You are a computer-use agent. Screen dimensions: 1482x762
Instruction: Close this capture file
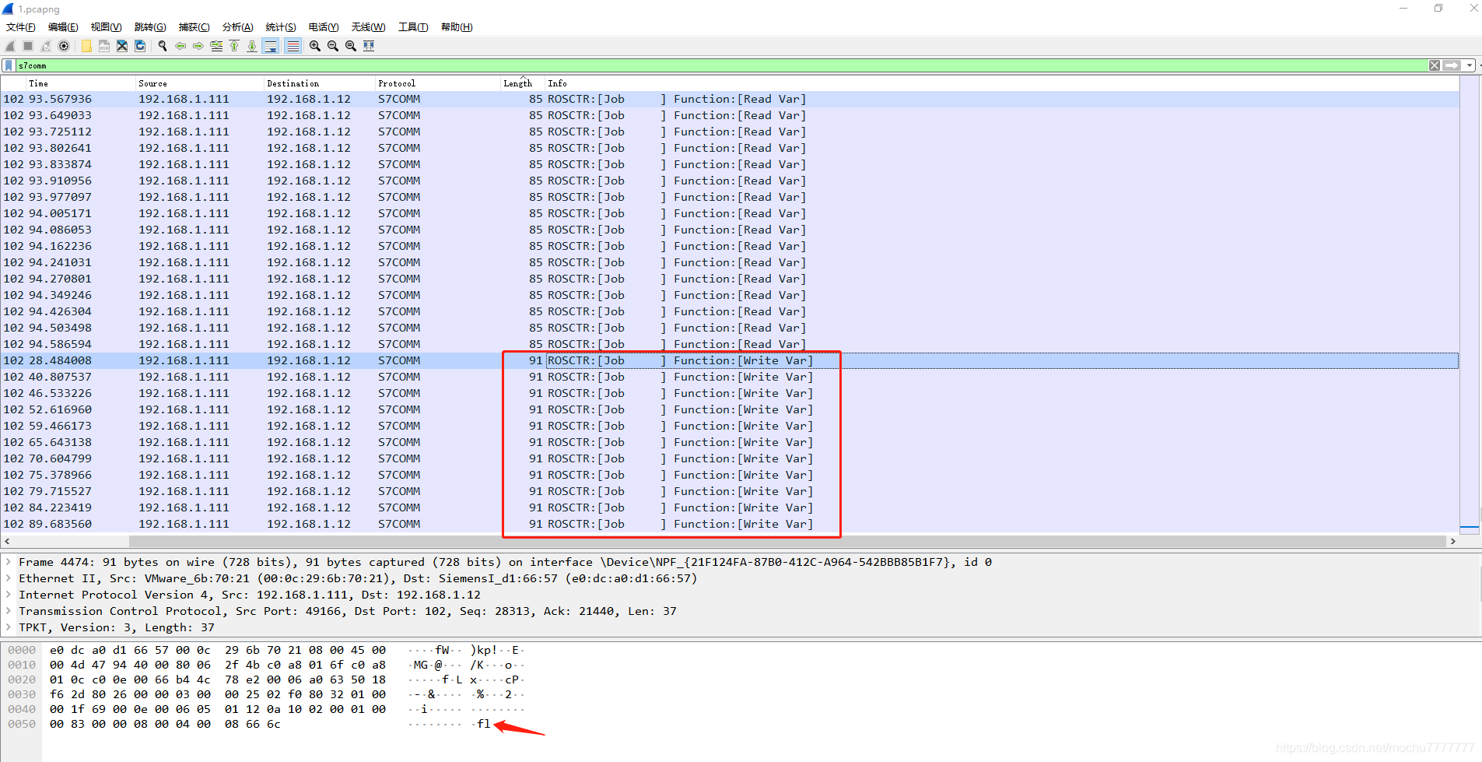coord(122,46)
